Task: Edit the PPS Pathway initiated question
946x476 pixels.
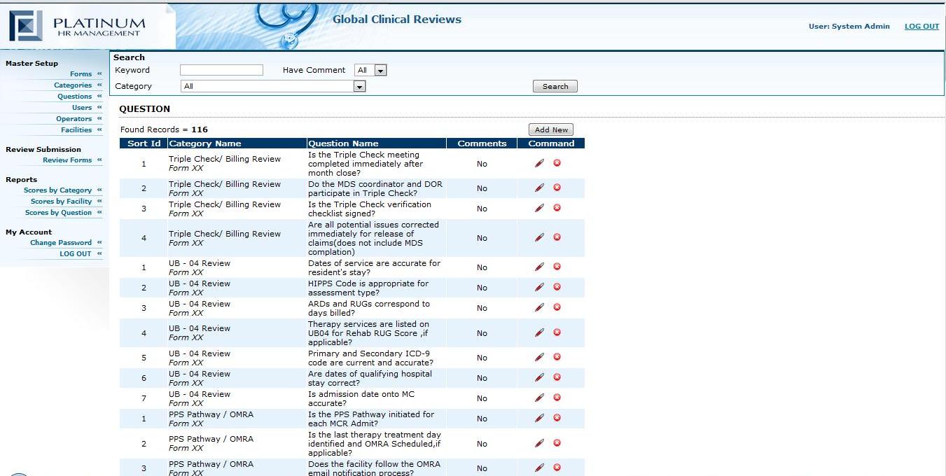Action: pyautogui.click(x=539, y=418)
